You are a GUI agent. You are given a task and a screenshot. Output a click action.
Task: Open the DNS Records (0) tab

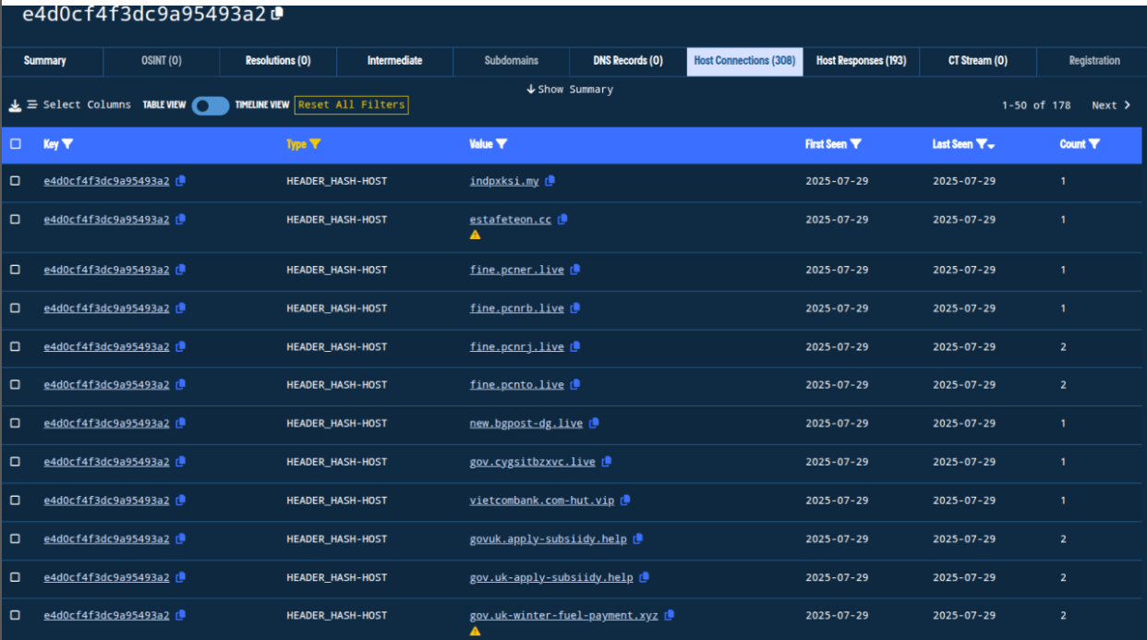[x=628, y=61]
